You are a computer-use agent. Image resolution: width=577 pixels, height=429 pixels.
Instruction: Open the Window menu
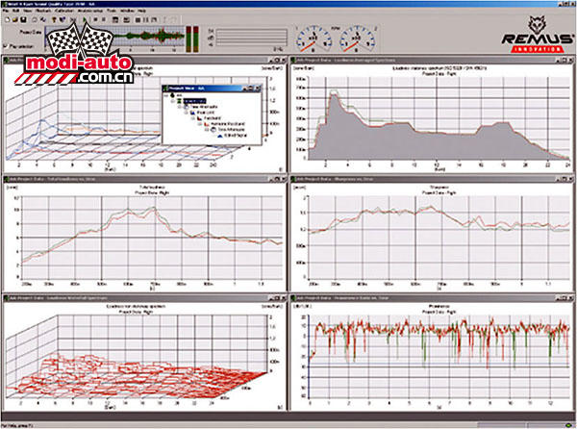point(127,11)
